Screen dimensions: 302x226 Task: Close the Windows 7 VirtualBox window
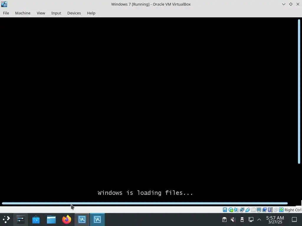298,4
